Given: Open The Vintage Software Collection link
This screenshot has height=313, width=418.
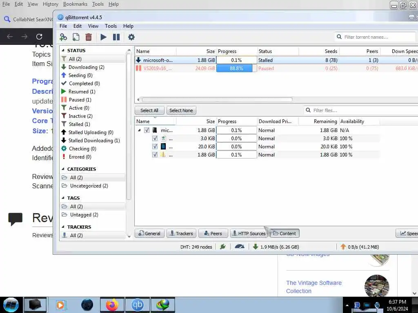Looking at the screenshot, I should pos(314,287).
